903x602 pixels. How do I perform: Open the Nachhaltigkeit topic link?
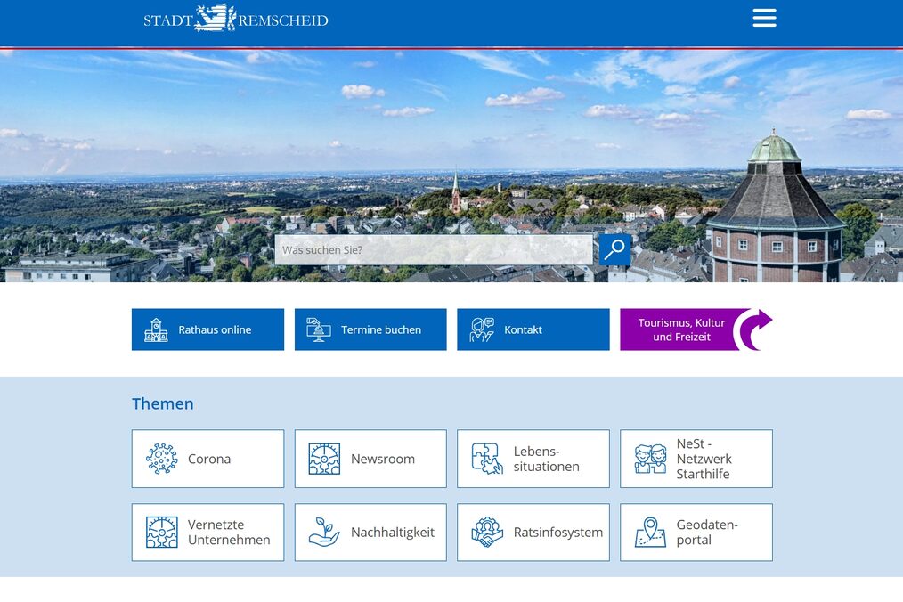pos(392,533)
